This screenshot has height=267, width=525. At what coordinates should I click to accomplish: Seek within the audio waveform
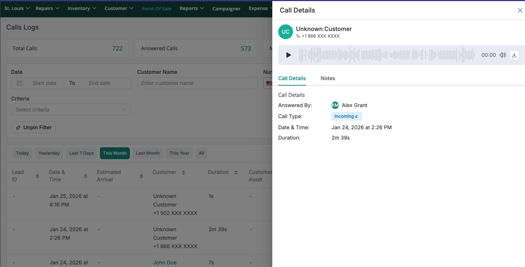(x=387, y=55)
